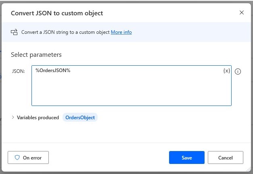Click the Variables produced label

coord(38,118)
